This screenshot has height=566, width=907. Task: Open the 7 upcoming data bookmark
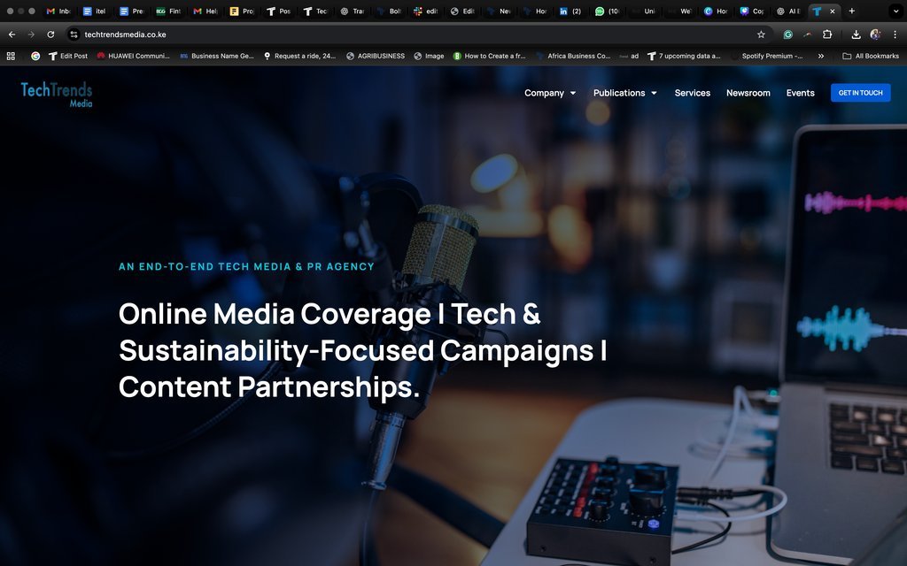[684, 56]
